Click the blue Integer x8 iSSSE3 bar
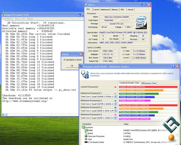Viewport: 181px width, 145px height. click(137, 97)
